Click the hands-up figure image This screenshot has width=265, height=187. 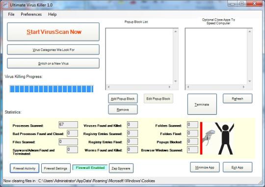(217, 138)
